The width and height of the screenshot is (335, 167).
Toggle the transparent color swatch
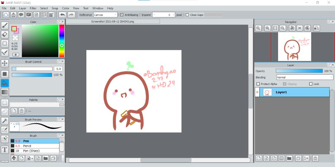15,38
